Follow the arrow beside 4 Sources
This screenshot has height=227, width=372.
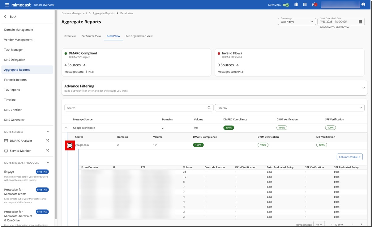click(84, 65)
